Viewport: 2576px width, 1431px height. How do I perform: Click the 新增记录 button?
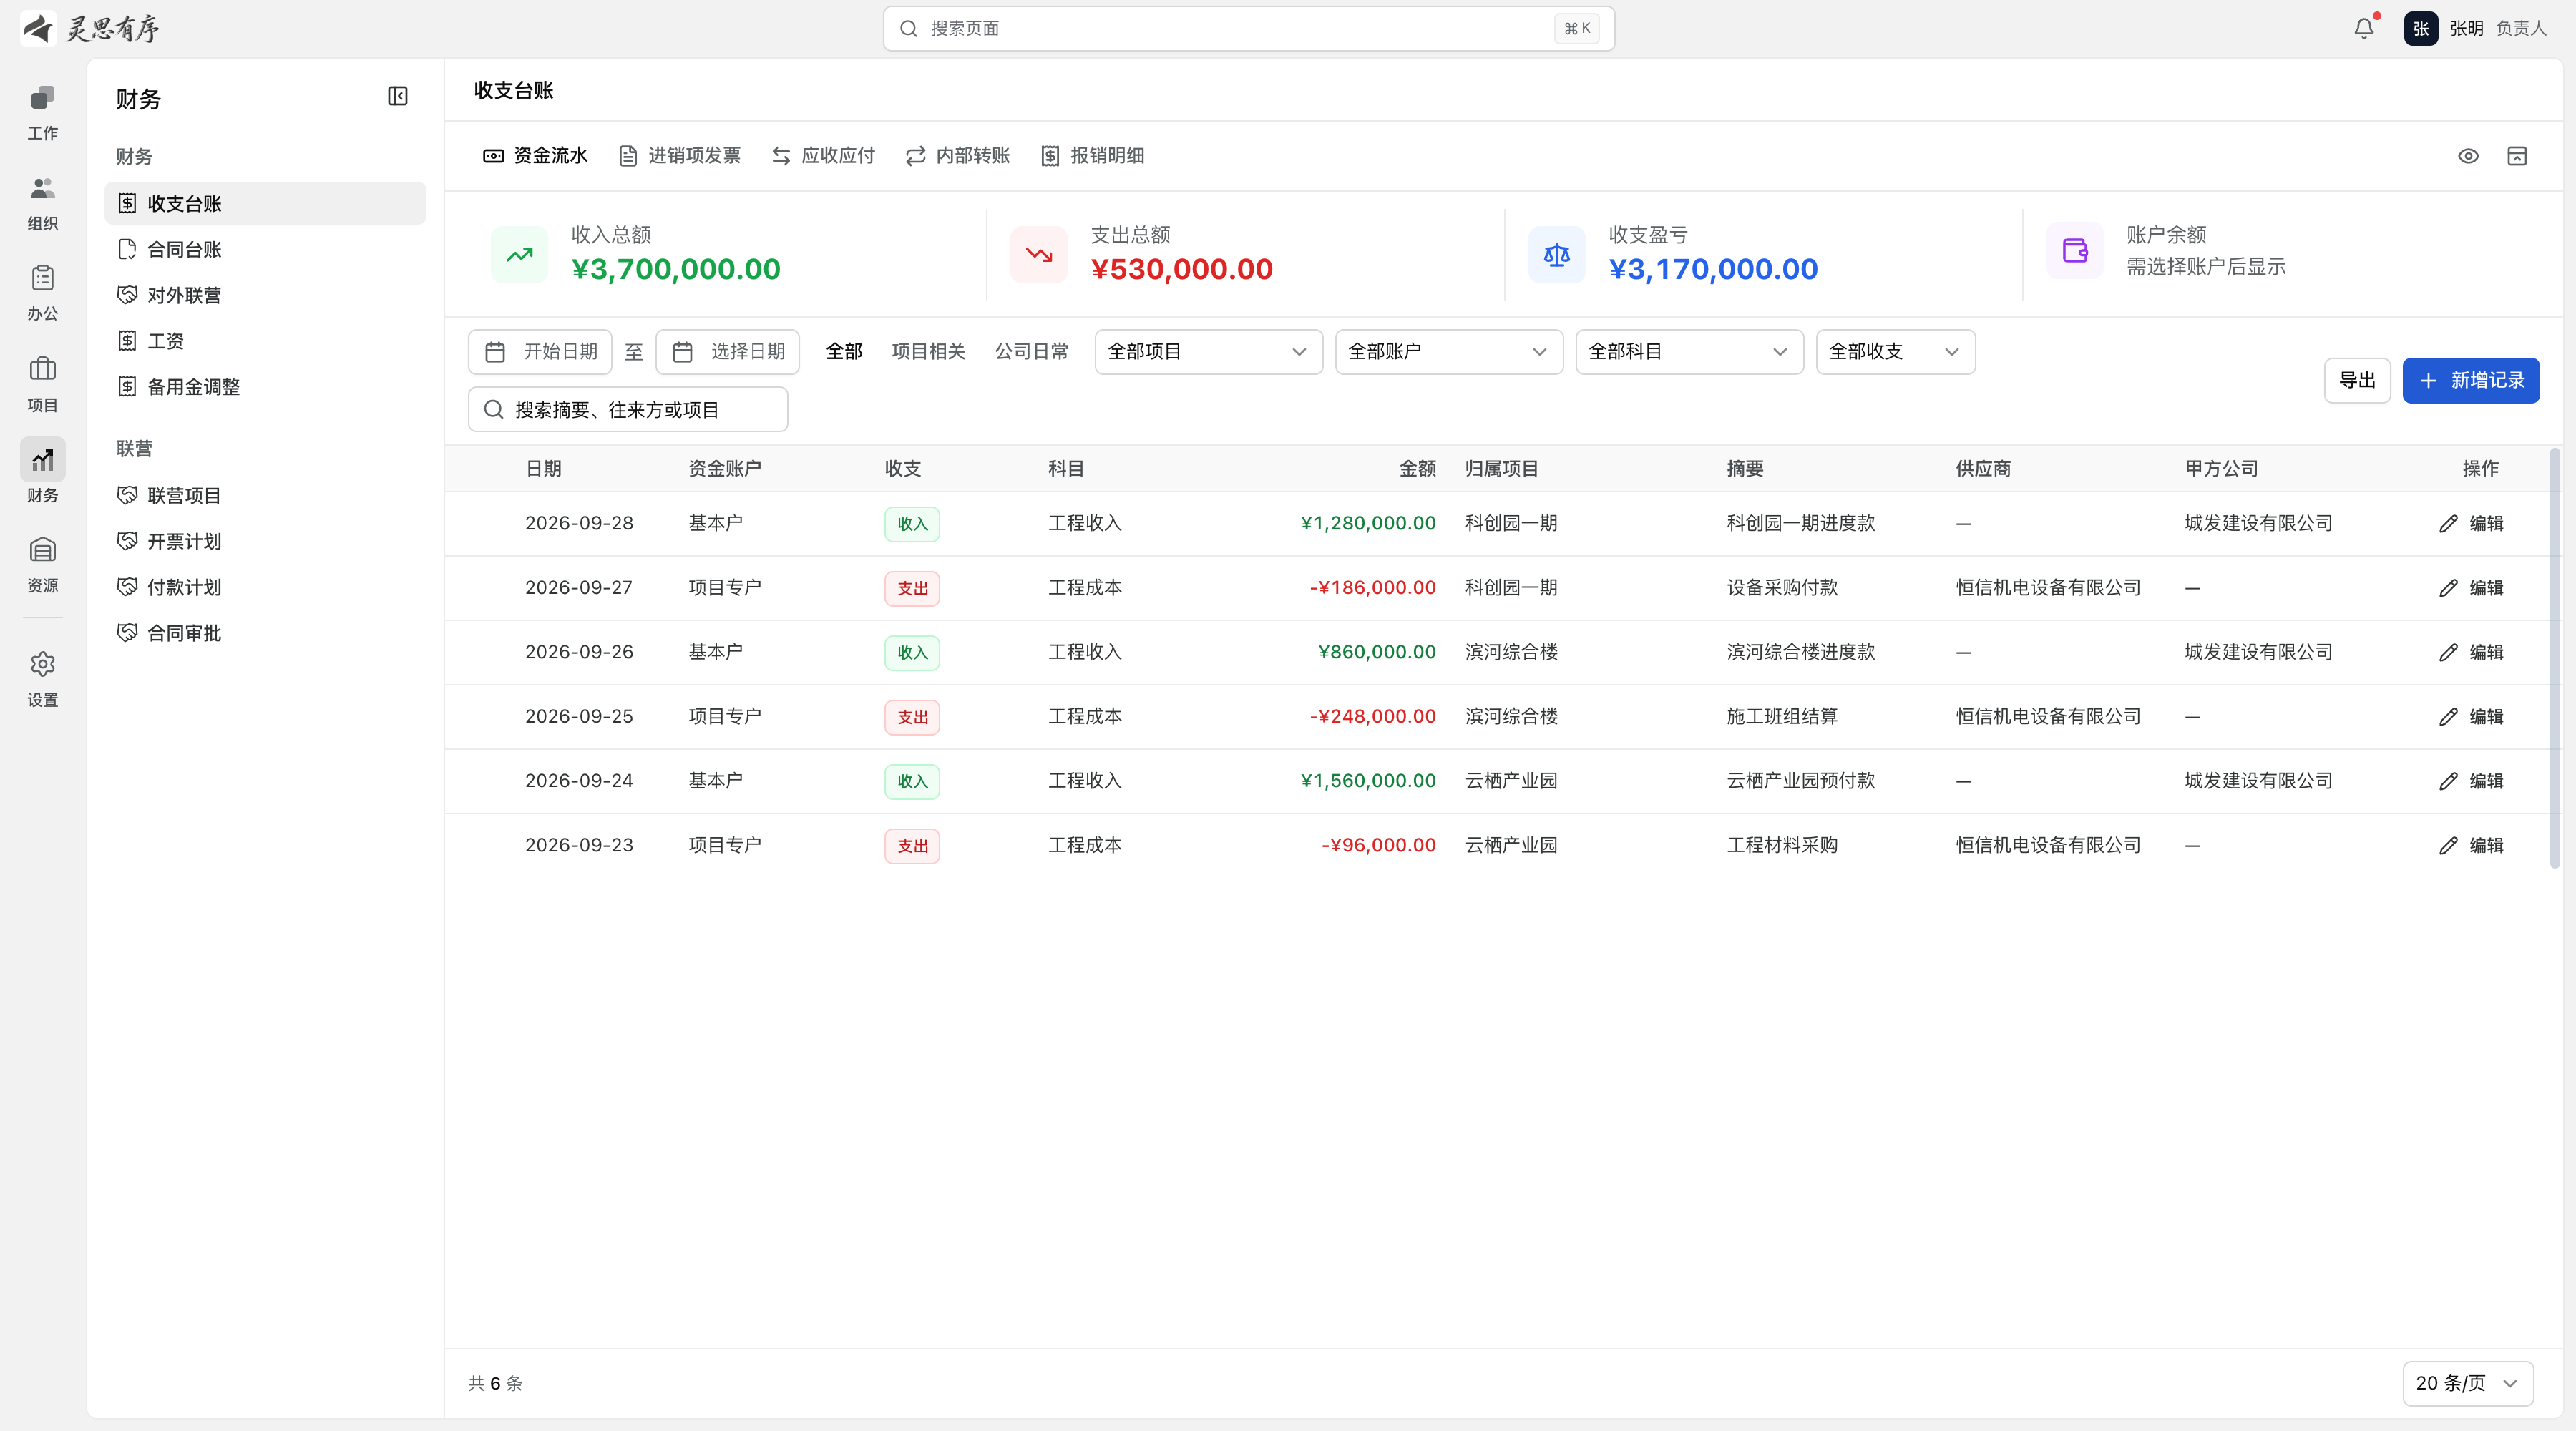2471,381
